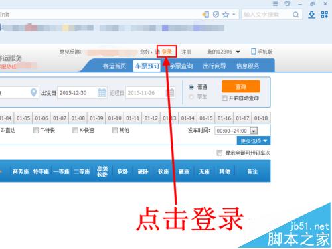Click the 一等座 column header
The width and height of the screenshot is (332, 249).
coord(61,171)
